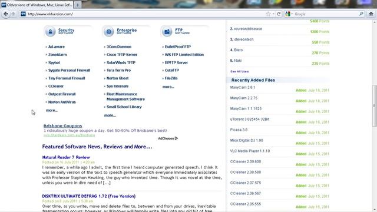Viewport: 377px width, 212px height.
Task: Open Tiny Personal Firewall link
Action: coord(67,78)
